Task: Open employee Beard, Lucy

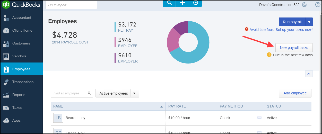Action: pos(75,118)
